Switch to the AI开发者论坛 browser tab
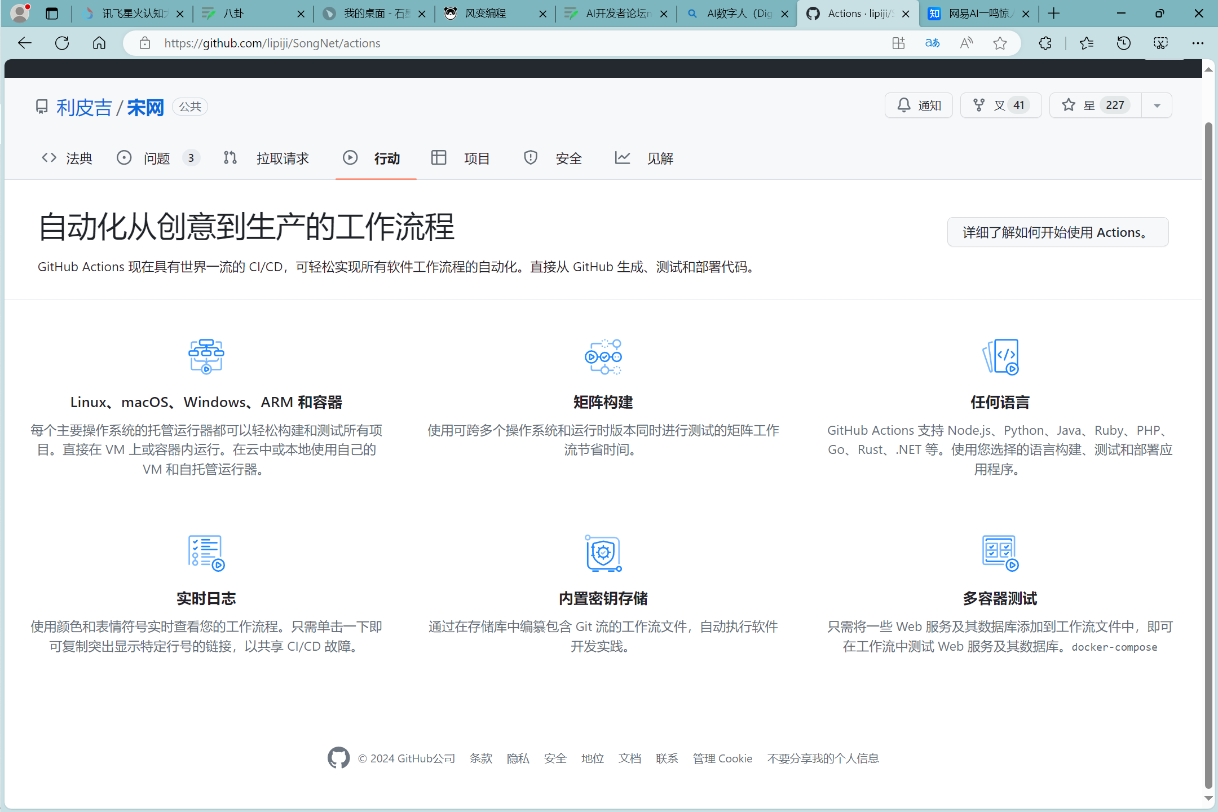The width and height of the screenshot is (1218, 812). coord(617,14)
